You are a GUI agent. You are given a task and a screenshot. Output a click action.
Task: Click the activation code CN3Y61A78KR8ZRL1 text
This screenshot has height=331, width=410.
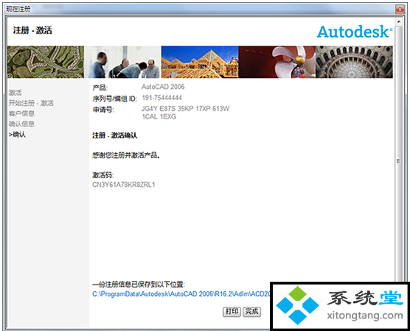(124, 185)
